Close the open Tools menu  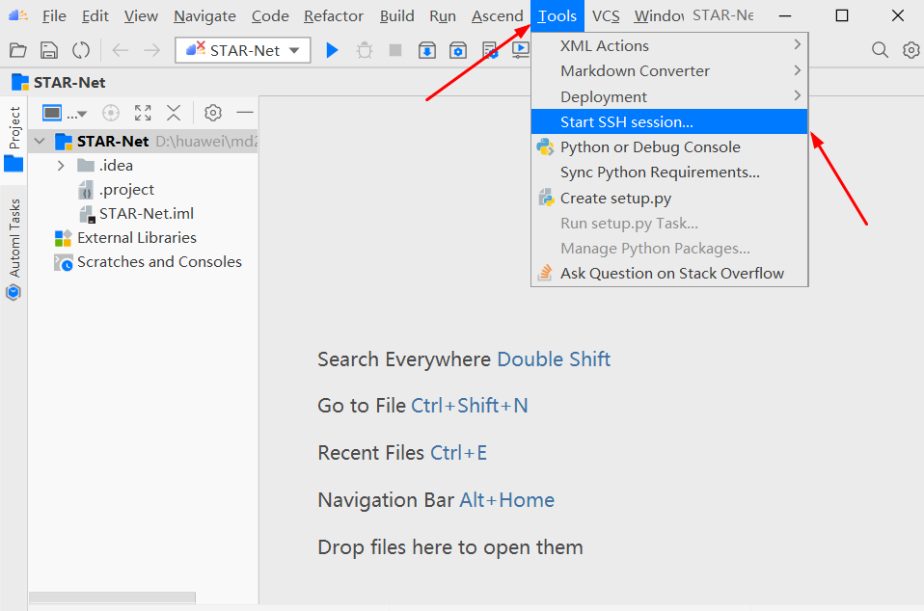point(557,15)
